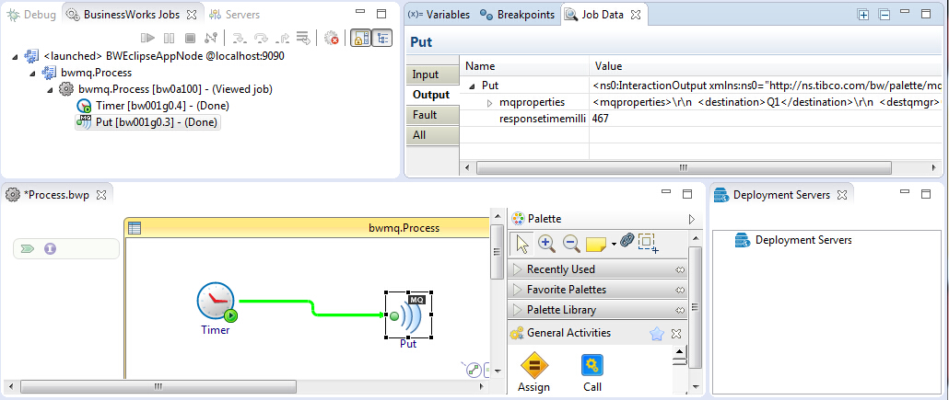This screenshot has height=400, width=949.
Task: Switch to the Breakpoints tab
Action: (x=517, y=15)
